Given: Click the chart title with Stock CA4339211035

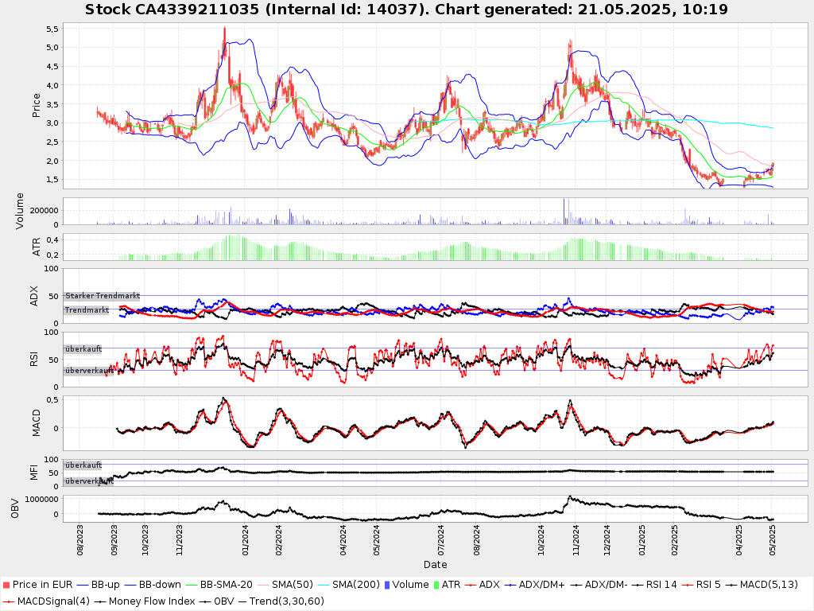Looking at the screenshot, I should click(406, 10).
